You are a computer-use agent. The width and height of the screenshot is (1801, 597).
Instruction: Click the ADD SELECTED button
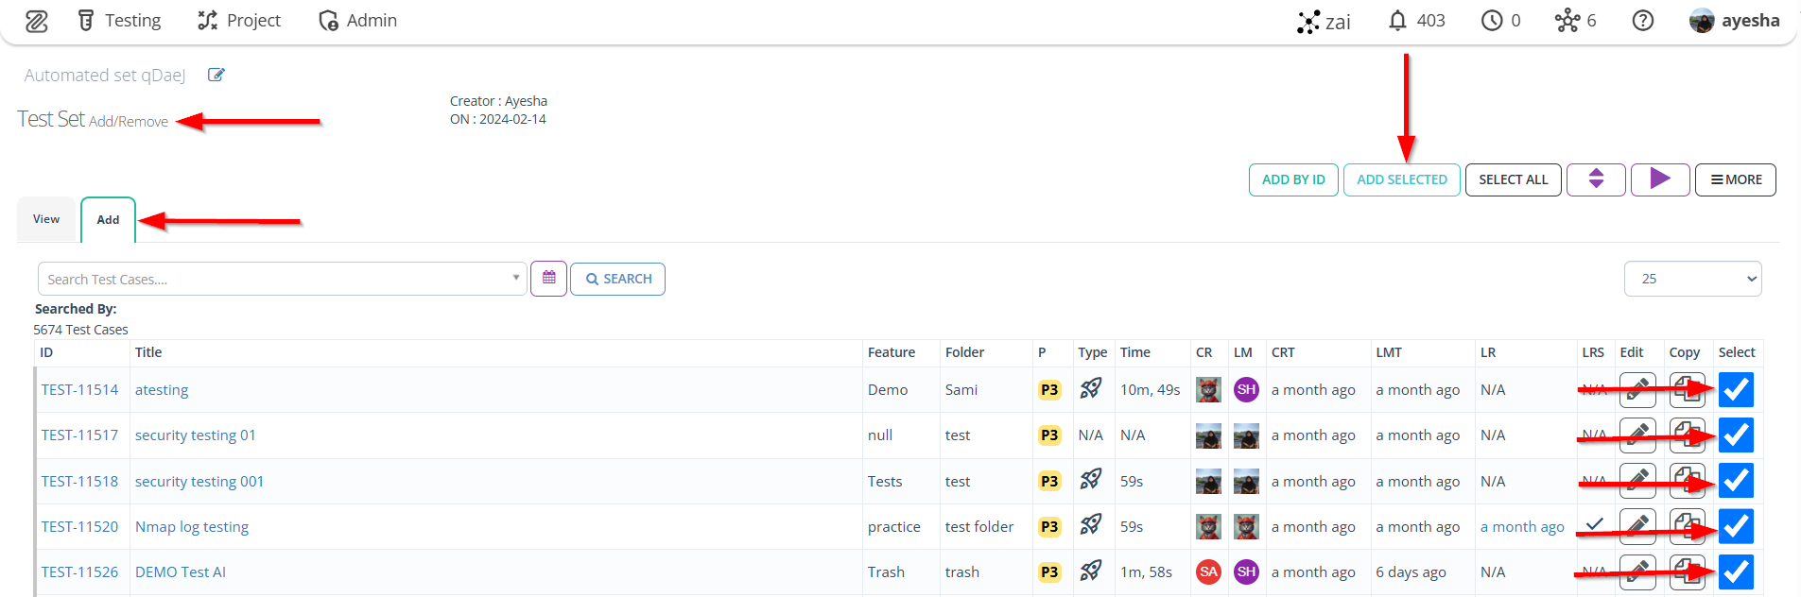coord(1402,179)
